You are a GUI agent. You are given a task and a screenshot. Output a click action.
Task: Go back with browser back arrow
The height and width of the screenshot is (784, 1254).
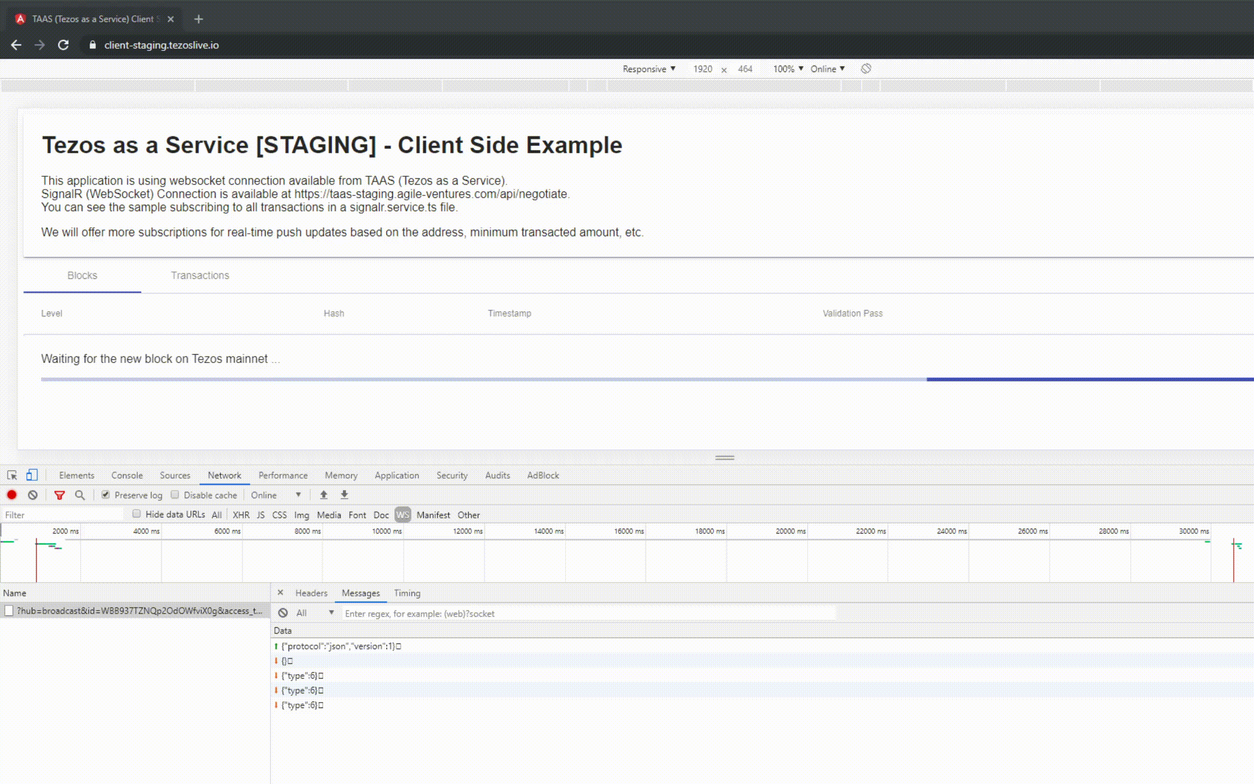[x=16, y=45]
